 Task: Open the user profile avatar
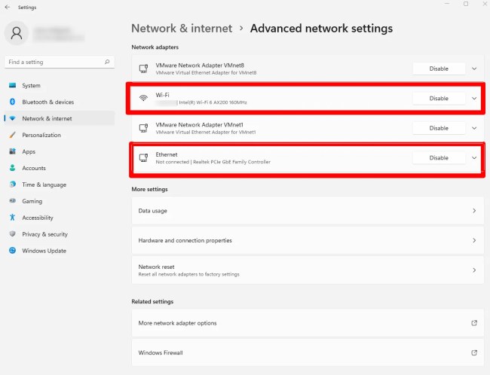pyautogui.click(x=17, y=33)
